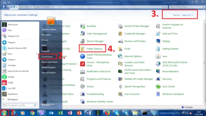Image resolution: width=206 pixels, height=116 pixels.
Task: Open the Troubleshooting icon
Action: point(82,94)
